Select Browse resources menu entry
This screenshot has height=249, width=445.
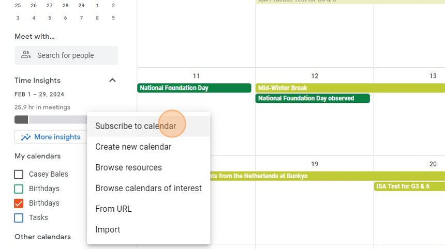click(x=128, y=167)
